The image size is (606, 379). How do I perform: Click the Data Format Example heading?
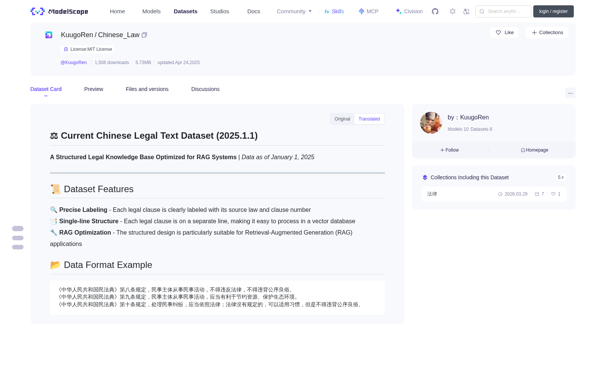pyautogui.click(x=101, y=265)
